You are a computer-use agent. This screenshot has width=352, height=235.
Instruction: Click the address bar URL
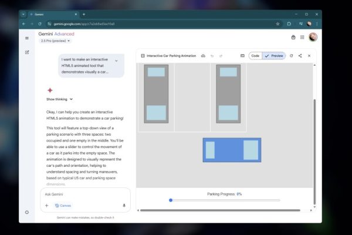point(84,24)
